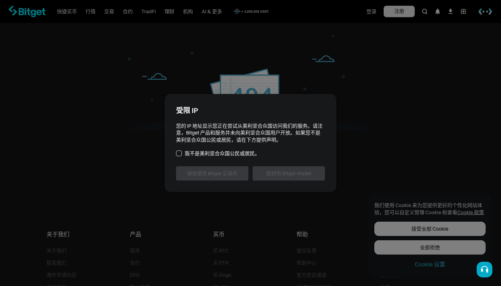Open the 买 ETH footer link
501x286 pixels.
point(221,263)
